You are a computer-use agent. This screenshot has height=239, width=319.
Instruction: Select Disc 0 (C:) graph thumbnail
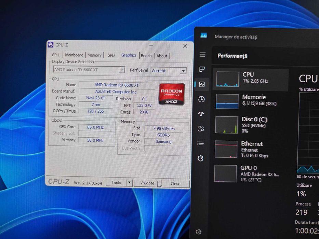coord(226,125)
